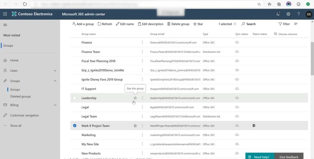Open Groups under Most visited

click(x=8, y=46)
